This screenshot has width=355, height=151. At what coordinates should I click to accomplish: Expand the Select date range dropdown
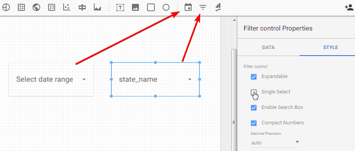[51, 79]
